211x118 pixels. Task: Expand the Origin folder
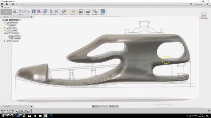5,28
